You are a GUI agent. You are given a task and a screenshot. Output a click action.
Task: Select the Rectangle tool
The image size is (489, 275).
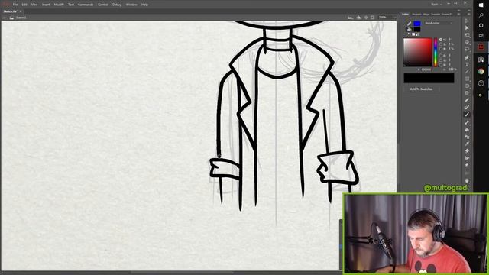click(x=467, y=79)
